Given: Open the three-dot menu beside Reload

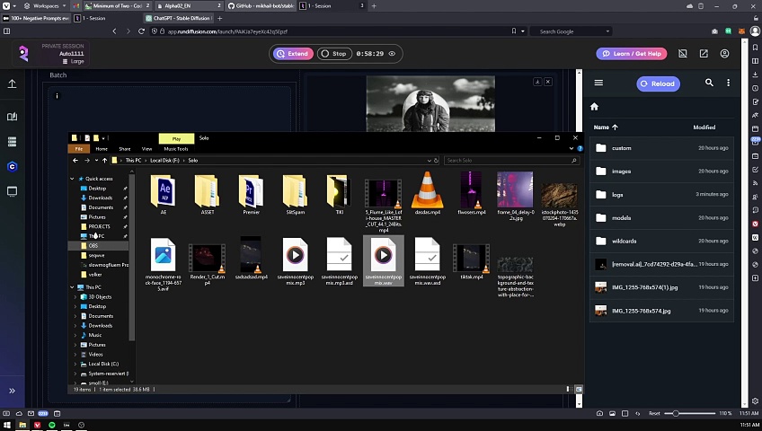Looking at the screenshot, I should (x=729, y=84).
